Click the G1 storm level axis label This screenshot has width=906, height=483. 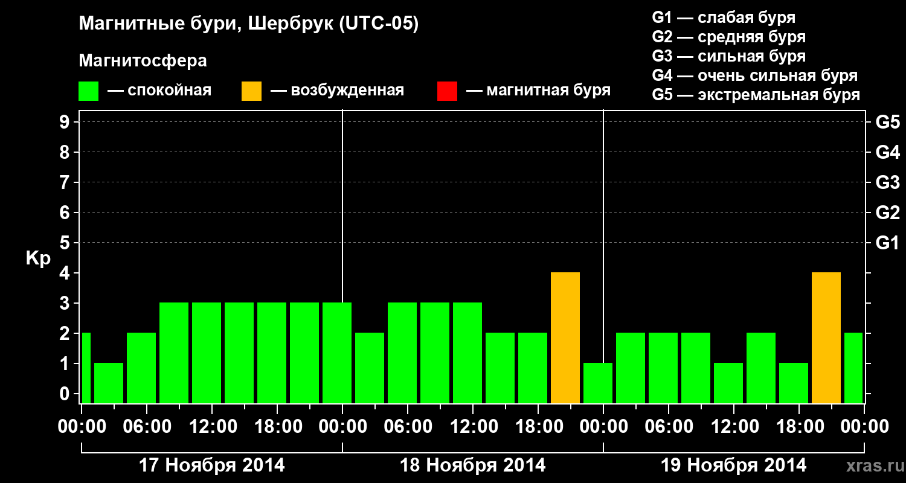pyautogui.click(x=887, y=243)
